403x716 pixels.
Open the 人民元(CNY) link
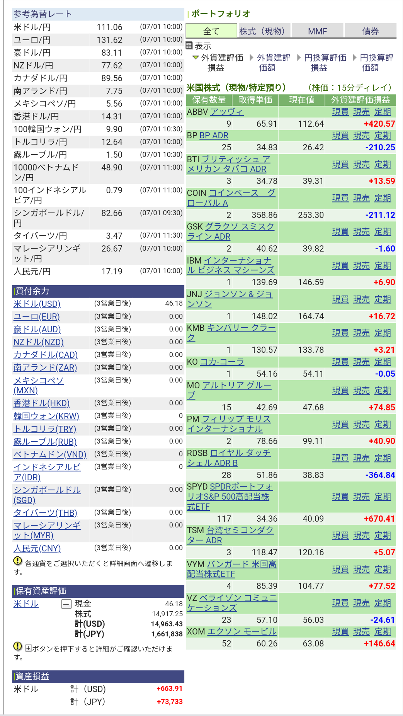tap(37, 548)
